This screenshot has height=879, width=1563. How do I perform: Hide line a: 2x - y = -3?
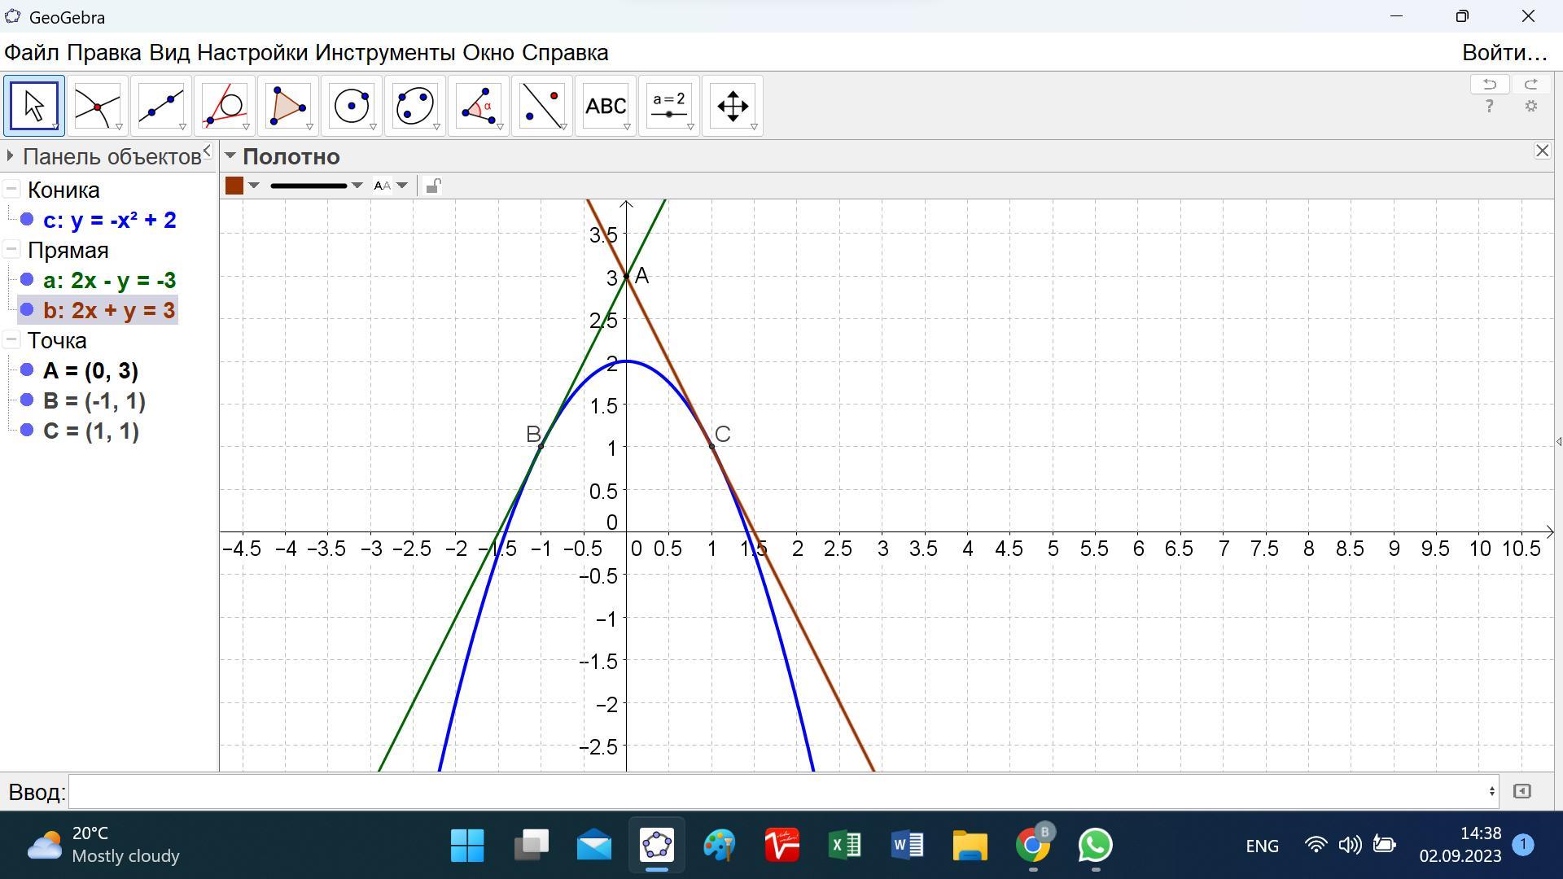pyautogui.click(x=27, y=280)
